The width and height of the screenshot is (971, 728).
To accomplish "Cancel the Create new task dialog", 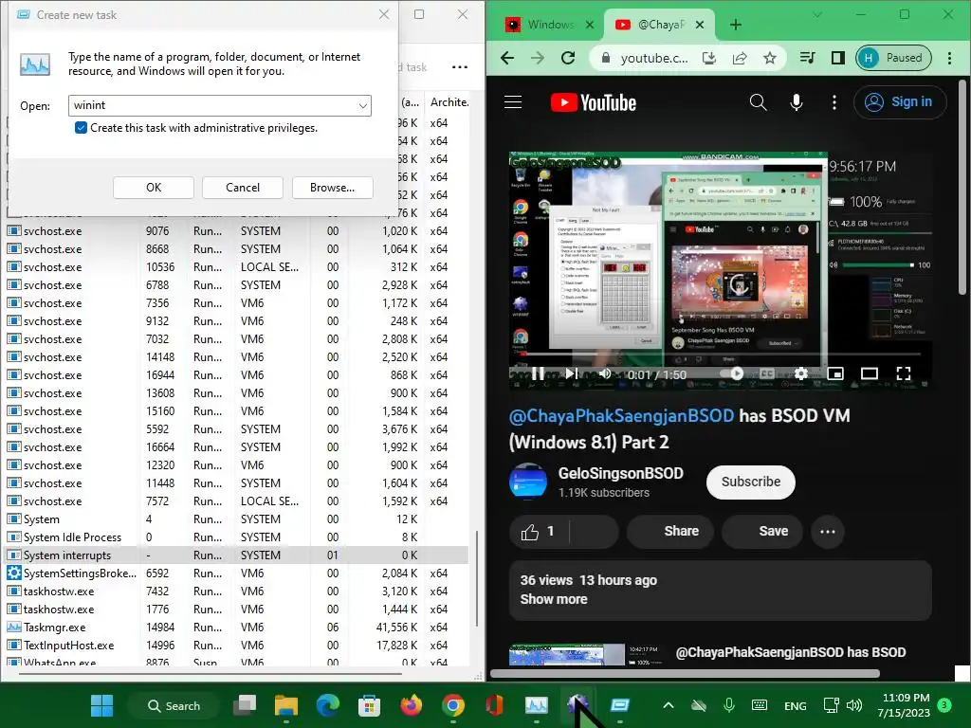I will click(x=243, y=188).
